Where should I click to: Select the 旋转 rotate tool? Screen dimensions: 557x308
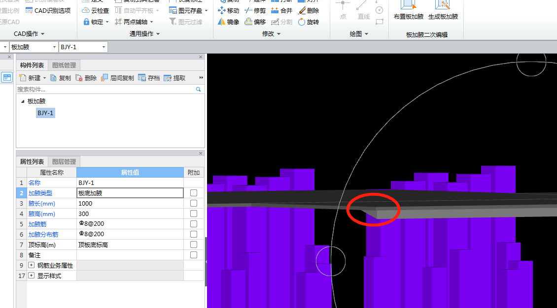pyautogui.click(x=309, y=22)
